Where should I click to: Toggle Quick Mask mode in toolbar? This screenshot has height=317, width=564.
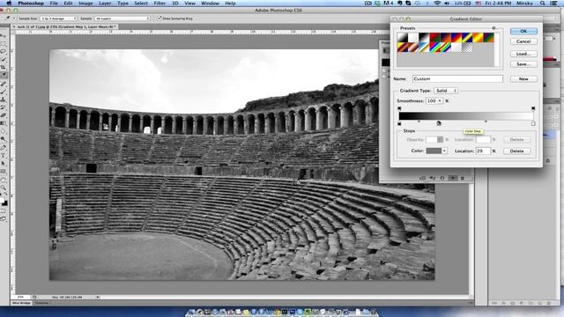pos(4,210)
